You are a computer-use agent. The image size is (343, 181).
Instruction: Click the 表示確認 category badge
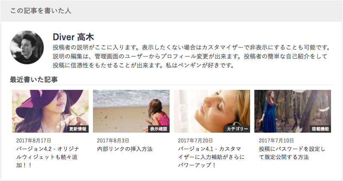pos(158,129)
